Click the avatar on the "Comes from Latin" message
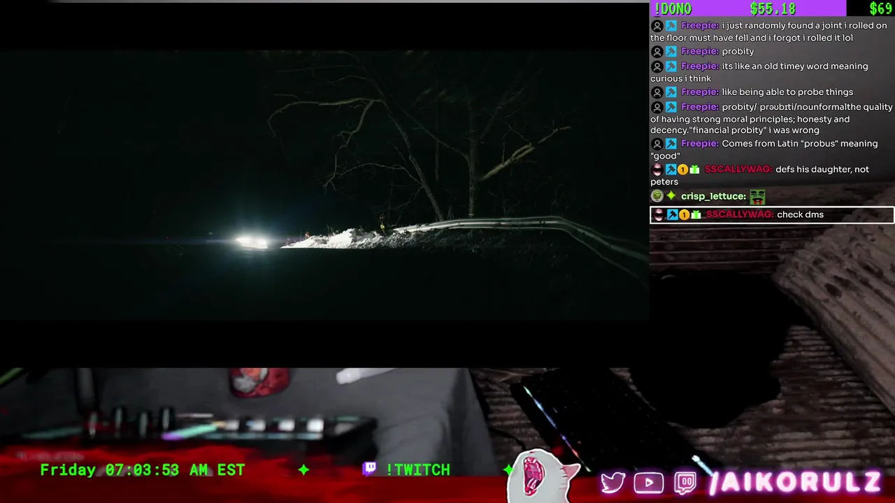The height and width of the screenshot is (503, 895). pos(657,144)
